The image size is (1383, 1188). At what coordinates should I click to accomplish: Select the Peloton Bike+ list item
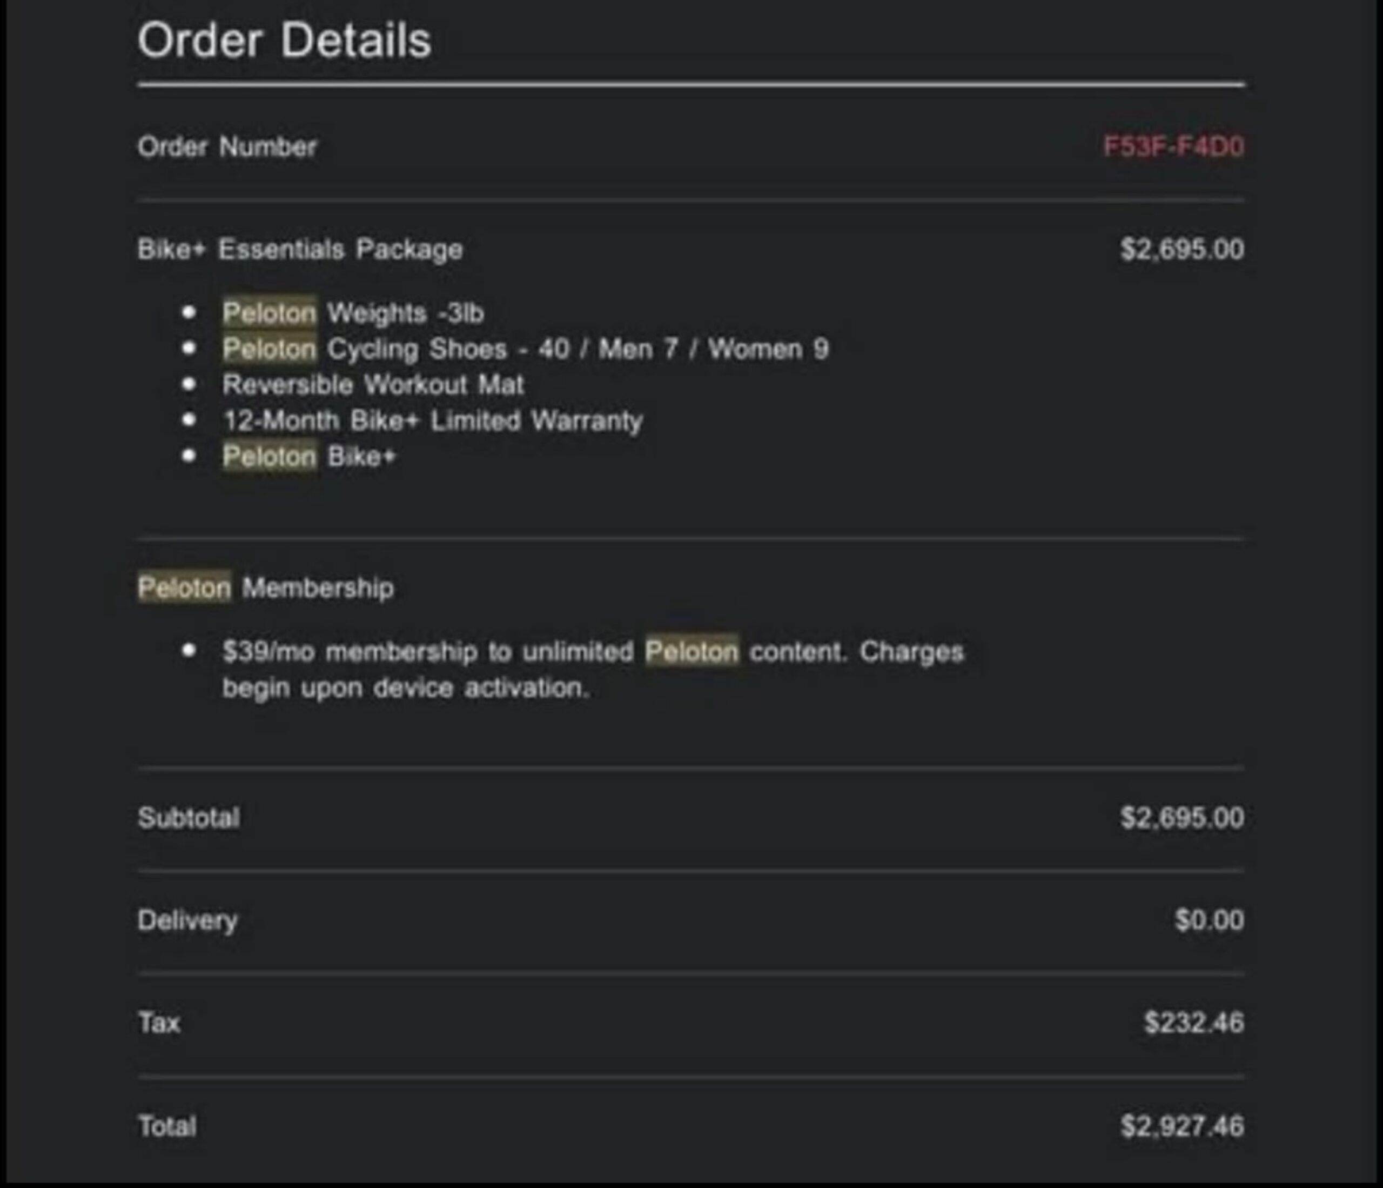[x=309, y=457]
